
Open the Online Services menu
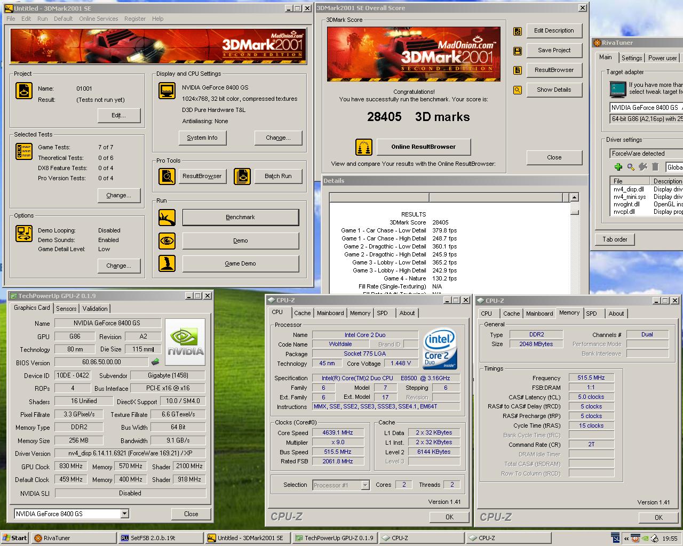point(99,19)
